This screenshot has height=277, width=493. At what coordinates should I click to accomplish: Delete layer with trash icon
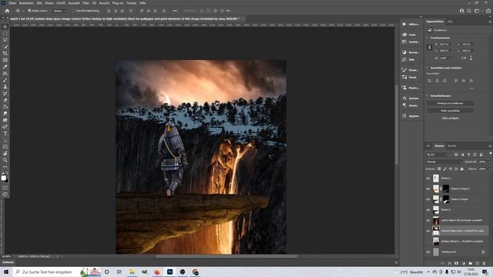485,263
